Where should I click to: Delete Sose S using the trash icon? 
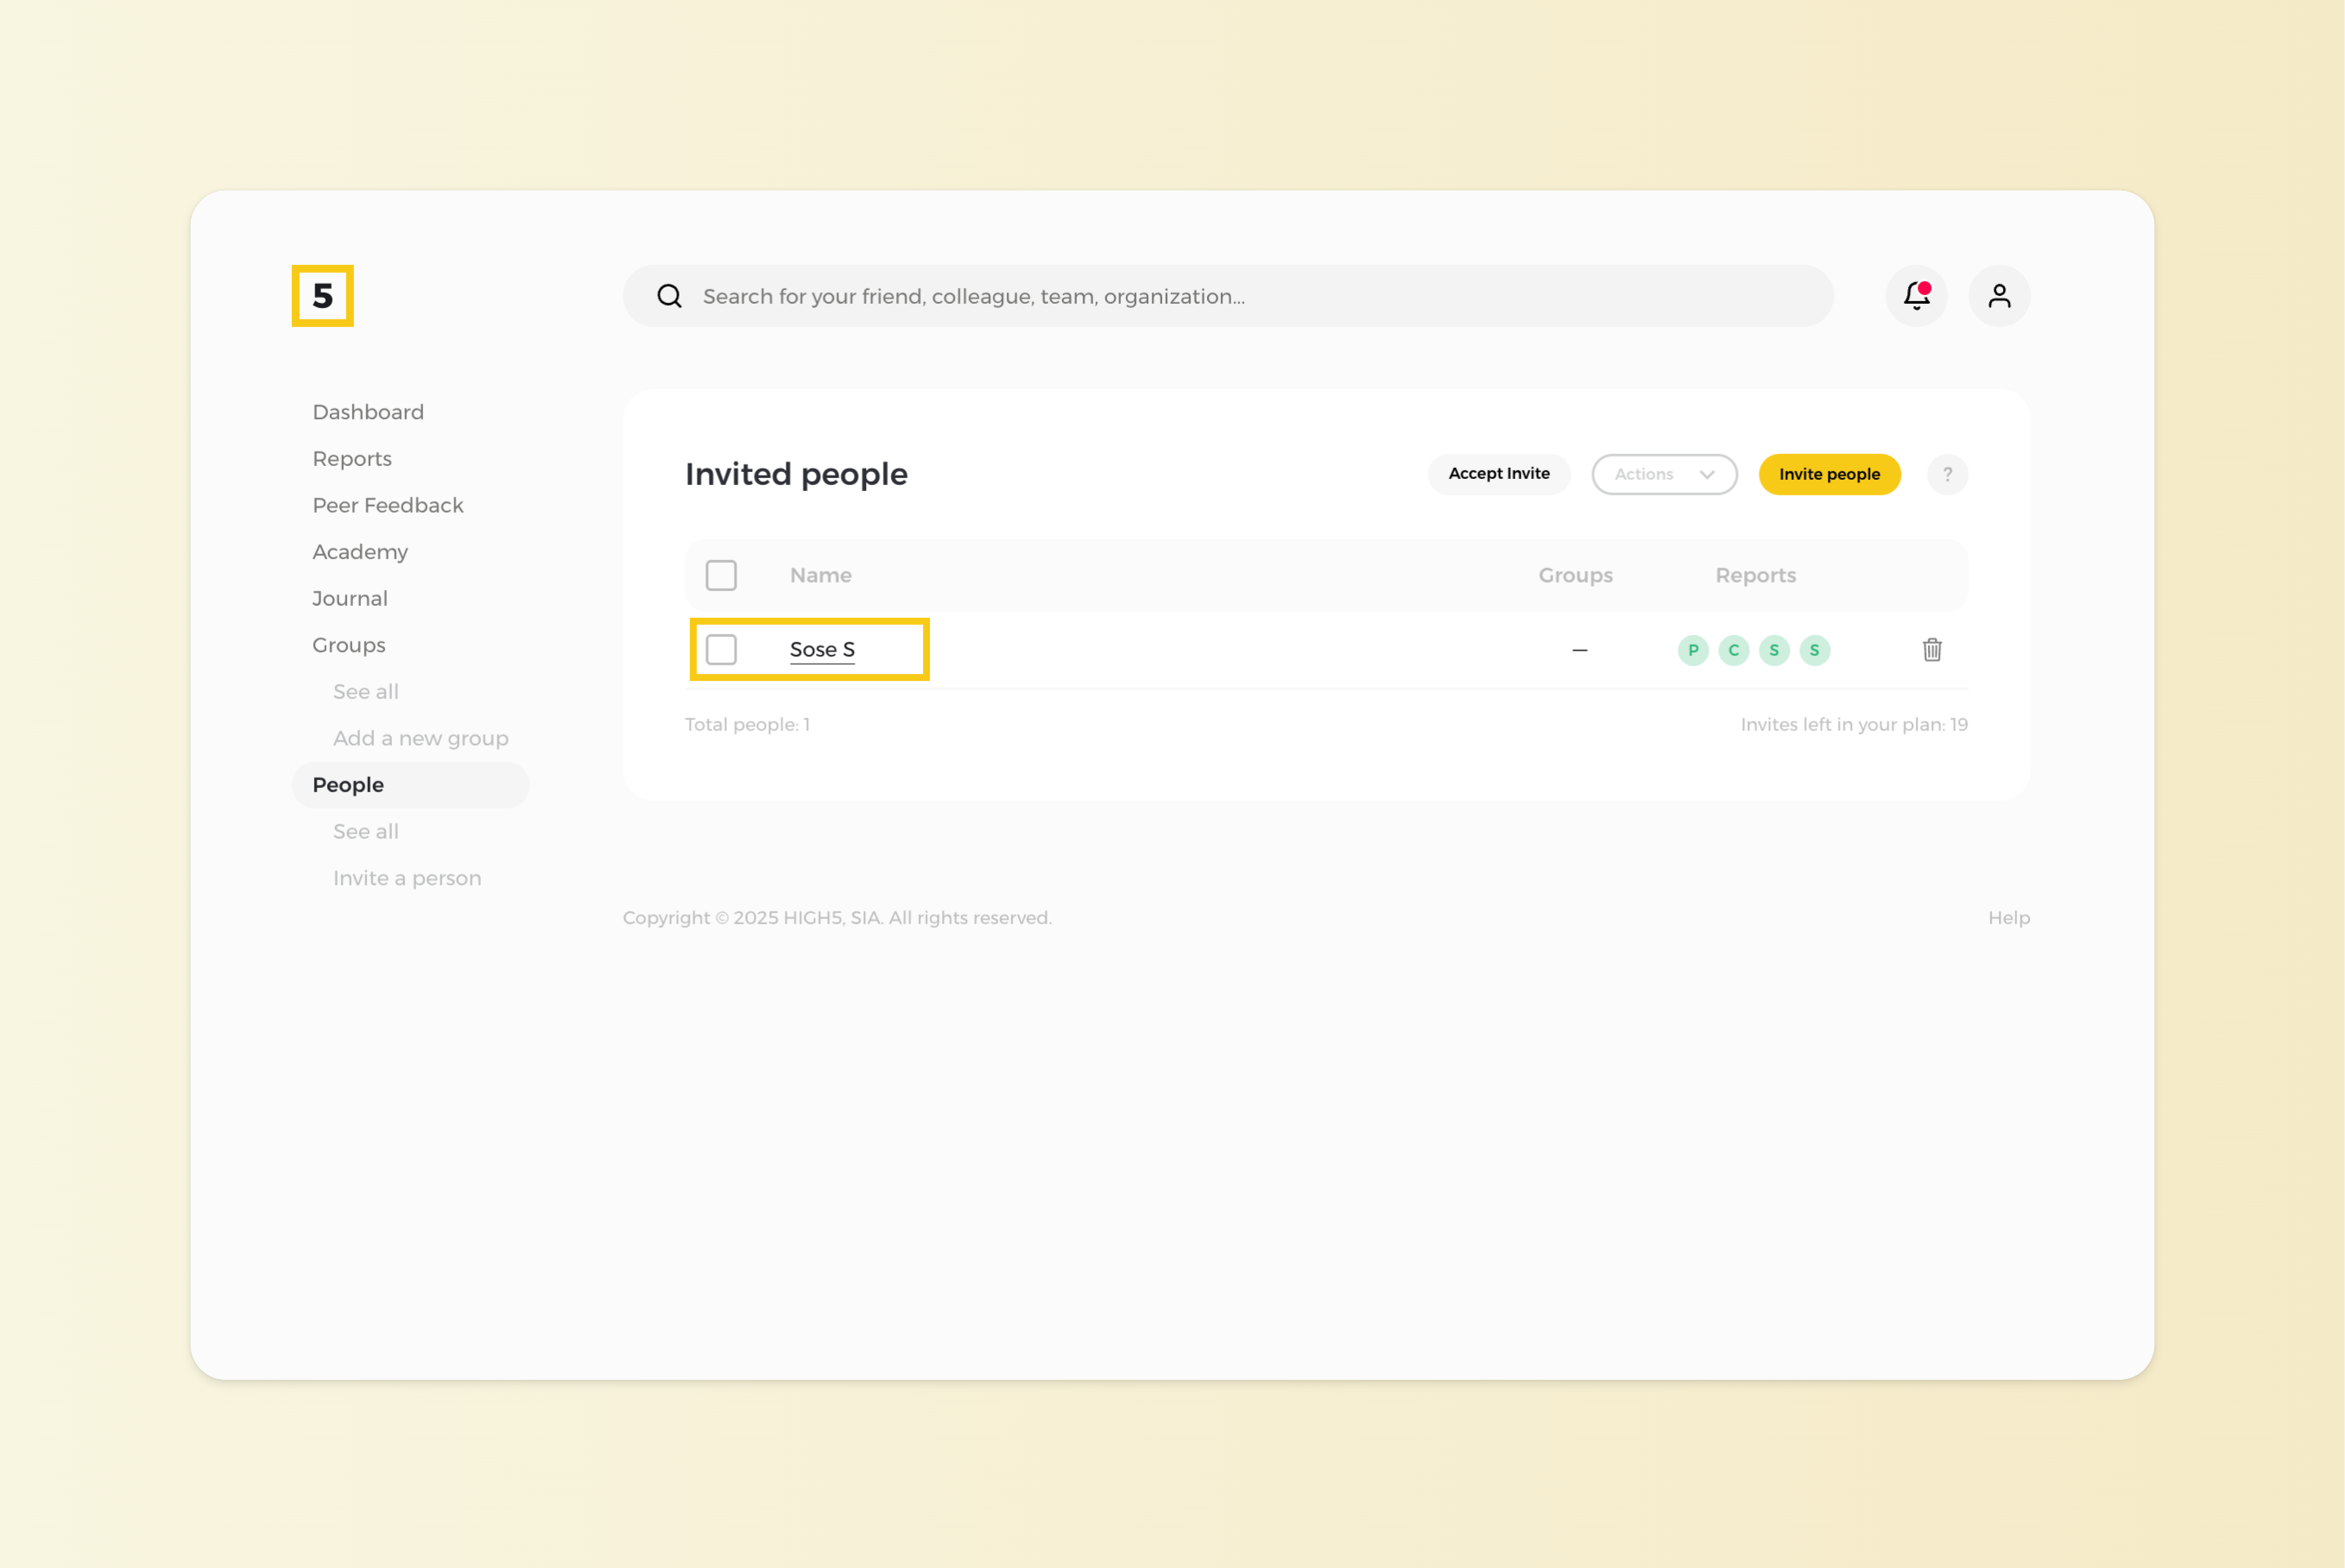(1931, 650)
